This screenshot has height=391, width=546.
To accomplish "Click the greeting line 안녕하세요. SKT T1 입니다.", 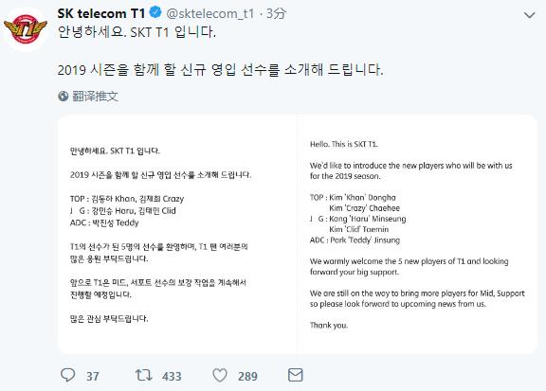I will pyautogui.click(x=136, y=32).
